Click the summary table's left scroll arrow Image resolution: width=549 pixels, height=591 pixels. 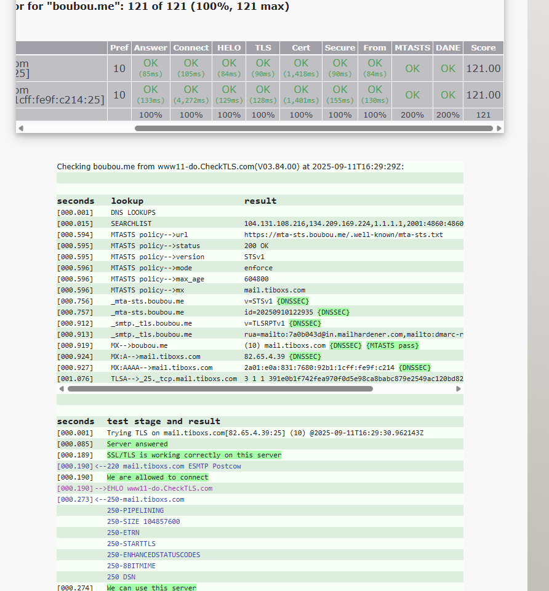tap(21, 129)
